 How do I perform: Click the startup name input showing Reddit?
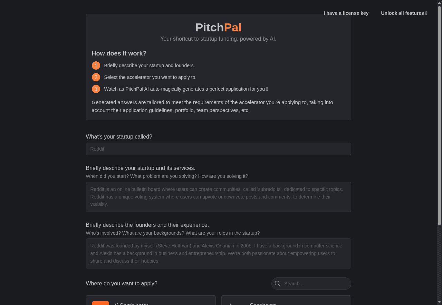pyautogui.click(x=218, y=149)
